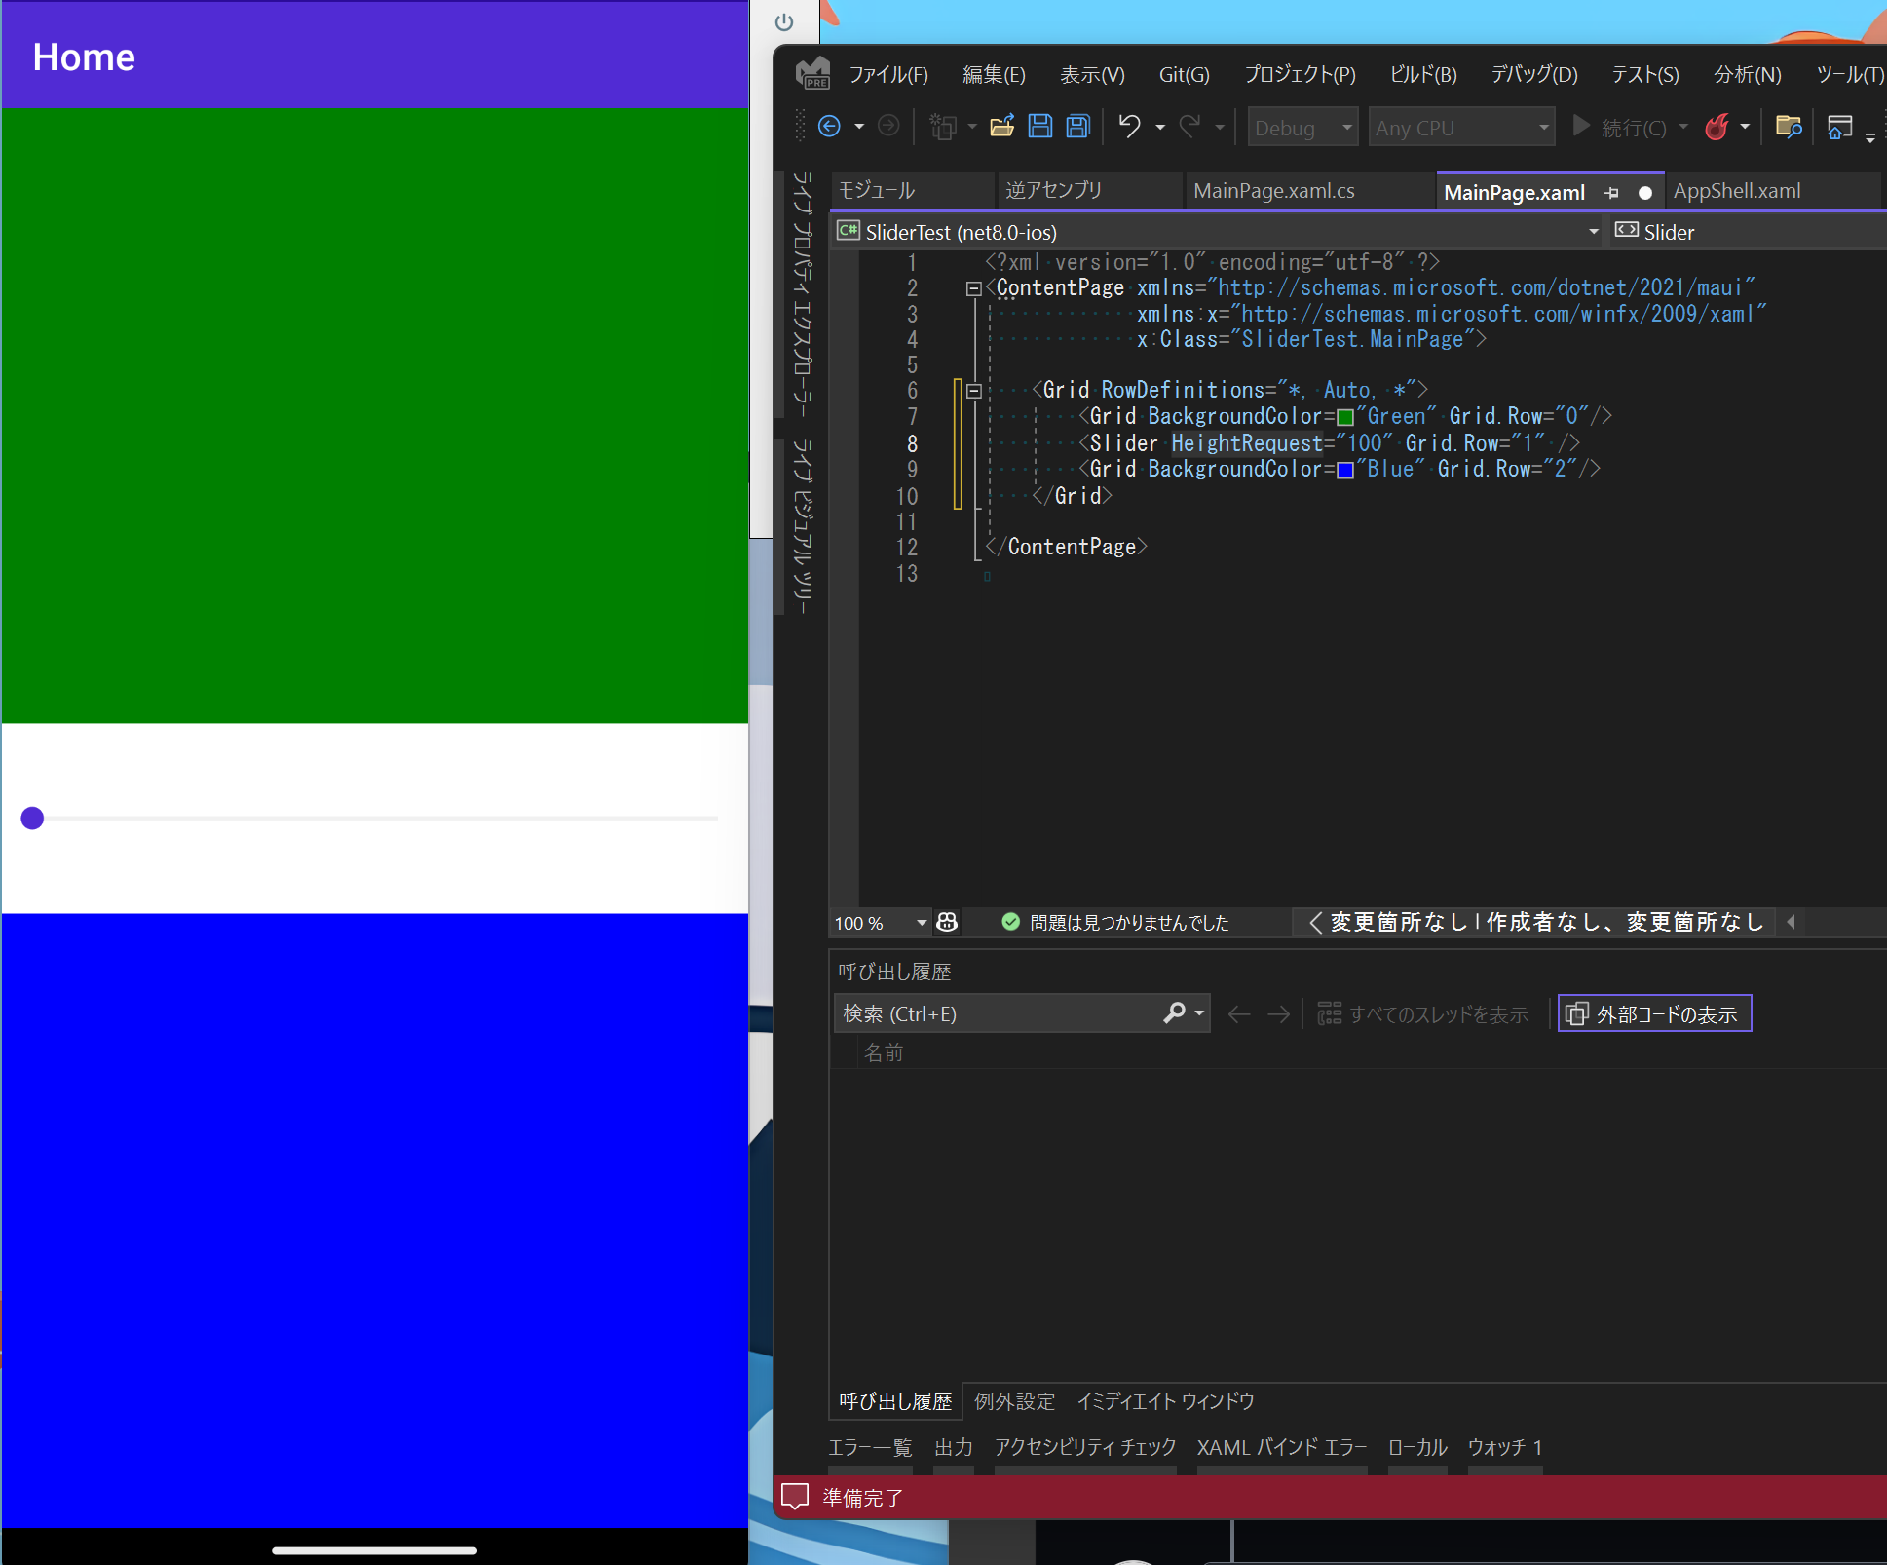
Task: Select the イミディエイト ウィンドウ tab
Action: (1165, 1401)
